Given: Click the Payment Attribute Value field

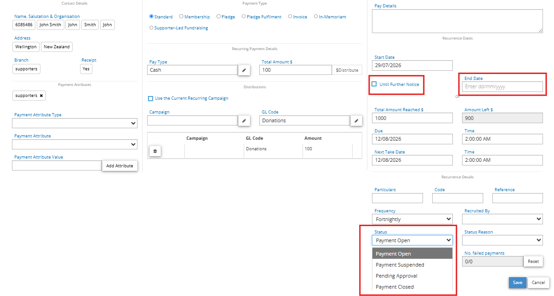Looking at the screenshot, I should tap(57, 165).
